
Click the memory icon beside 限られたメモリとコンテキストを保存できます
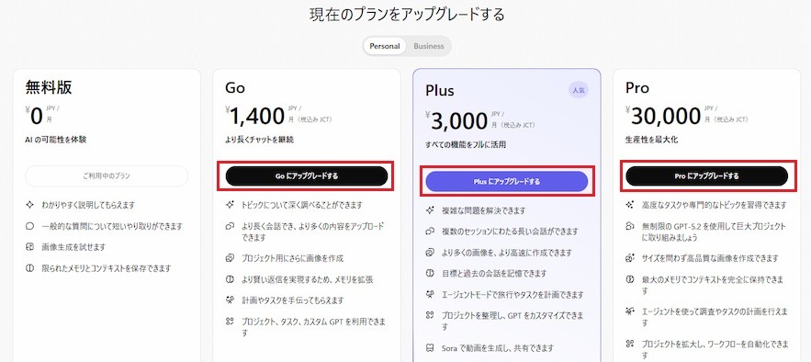(30, 268)
